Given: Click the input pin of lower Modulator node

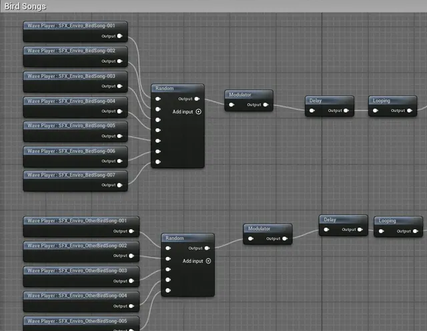Looking at the screenshot, I should pos(250,238).
